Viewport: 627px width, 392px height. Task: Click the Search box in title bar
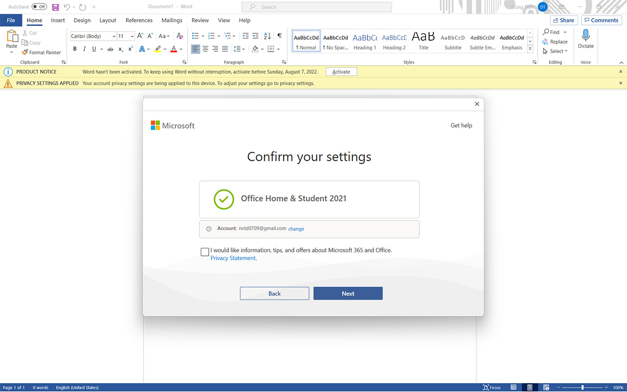[316, 7]
